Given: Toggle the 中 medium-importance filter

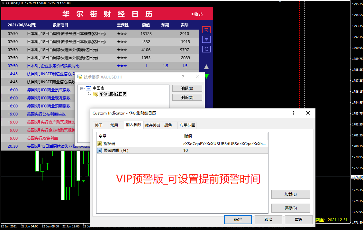Looking at the screenshot, I should pyautogui.click(x=206, y=40).
